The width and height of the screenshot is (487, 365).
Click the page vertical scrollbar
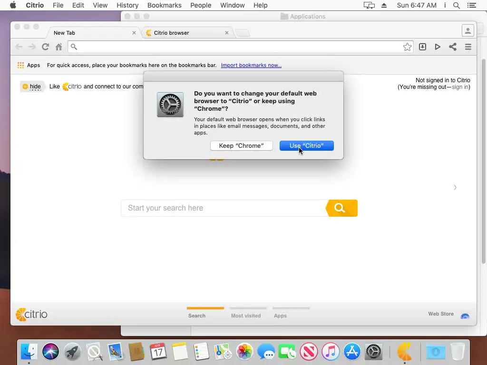coord(483,162)
